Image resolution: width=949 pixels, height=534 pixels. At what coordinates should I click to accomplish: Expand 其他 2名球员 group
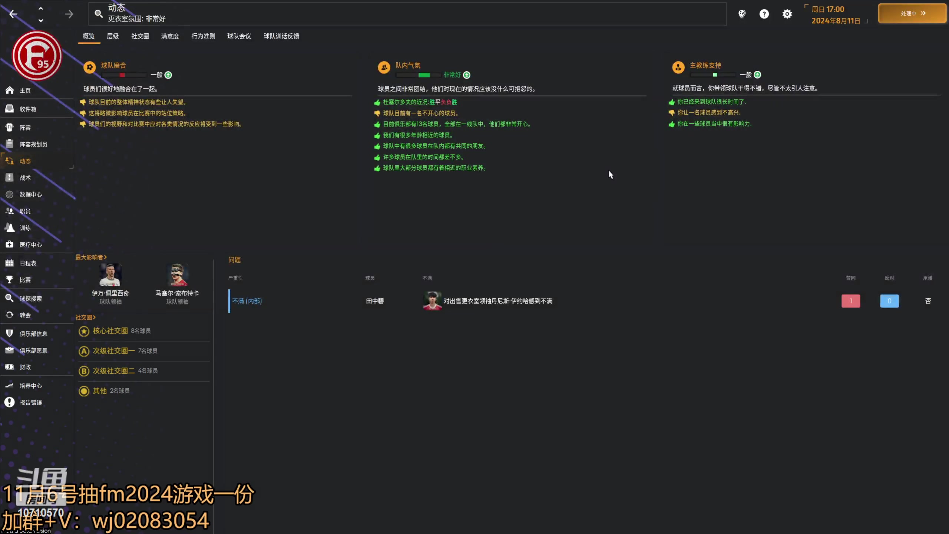pyautogui.click(x=144, y=391)
